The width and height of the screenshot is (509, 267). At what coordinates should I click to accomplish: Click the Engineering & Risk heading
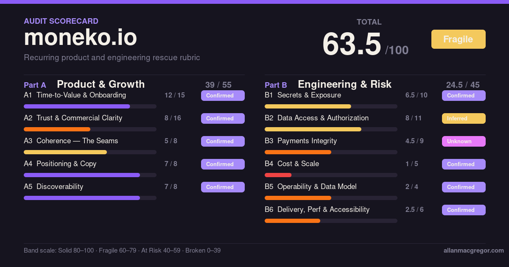point(345,84)
